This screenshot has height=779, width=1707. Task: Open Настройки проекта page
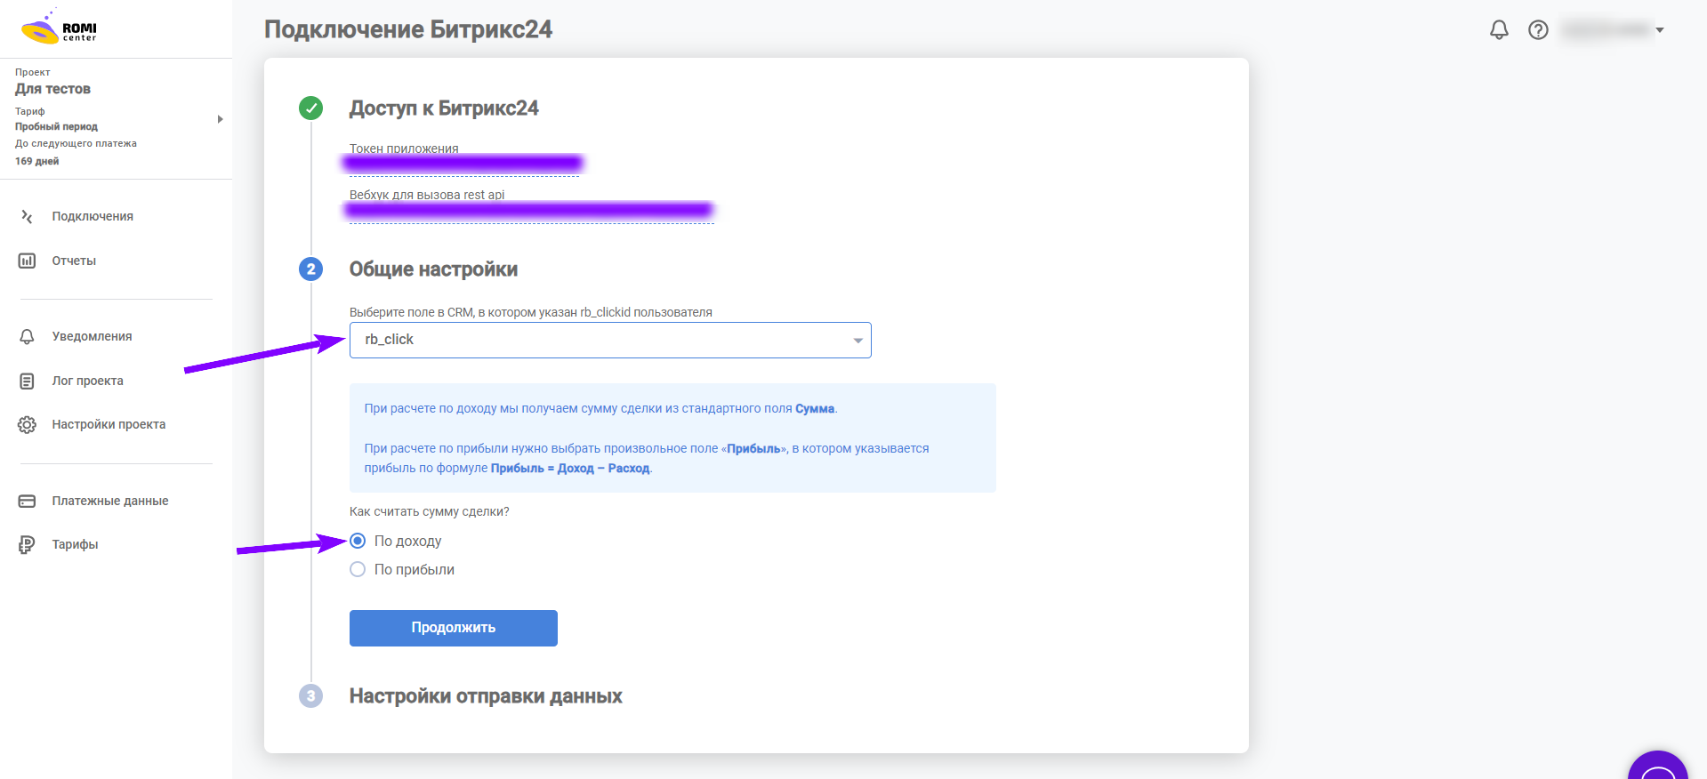[109, 424]
